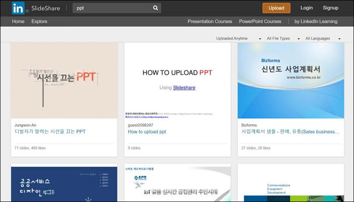Open the 시선을 끄는 PPT slide thumbnail
354x202 pixels.
tap(64, 81)
